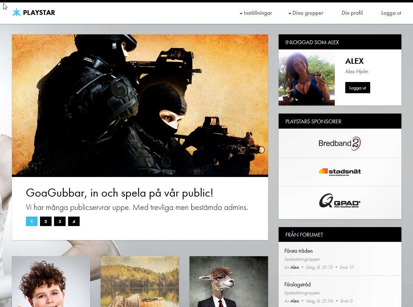Show slide 1 of the carousel
Viewport: 413px width, 307px height.
32,221
